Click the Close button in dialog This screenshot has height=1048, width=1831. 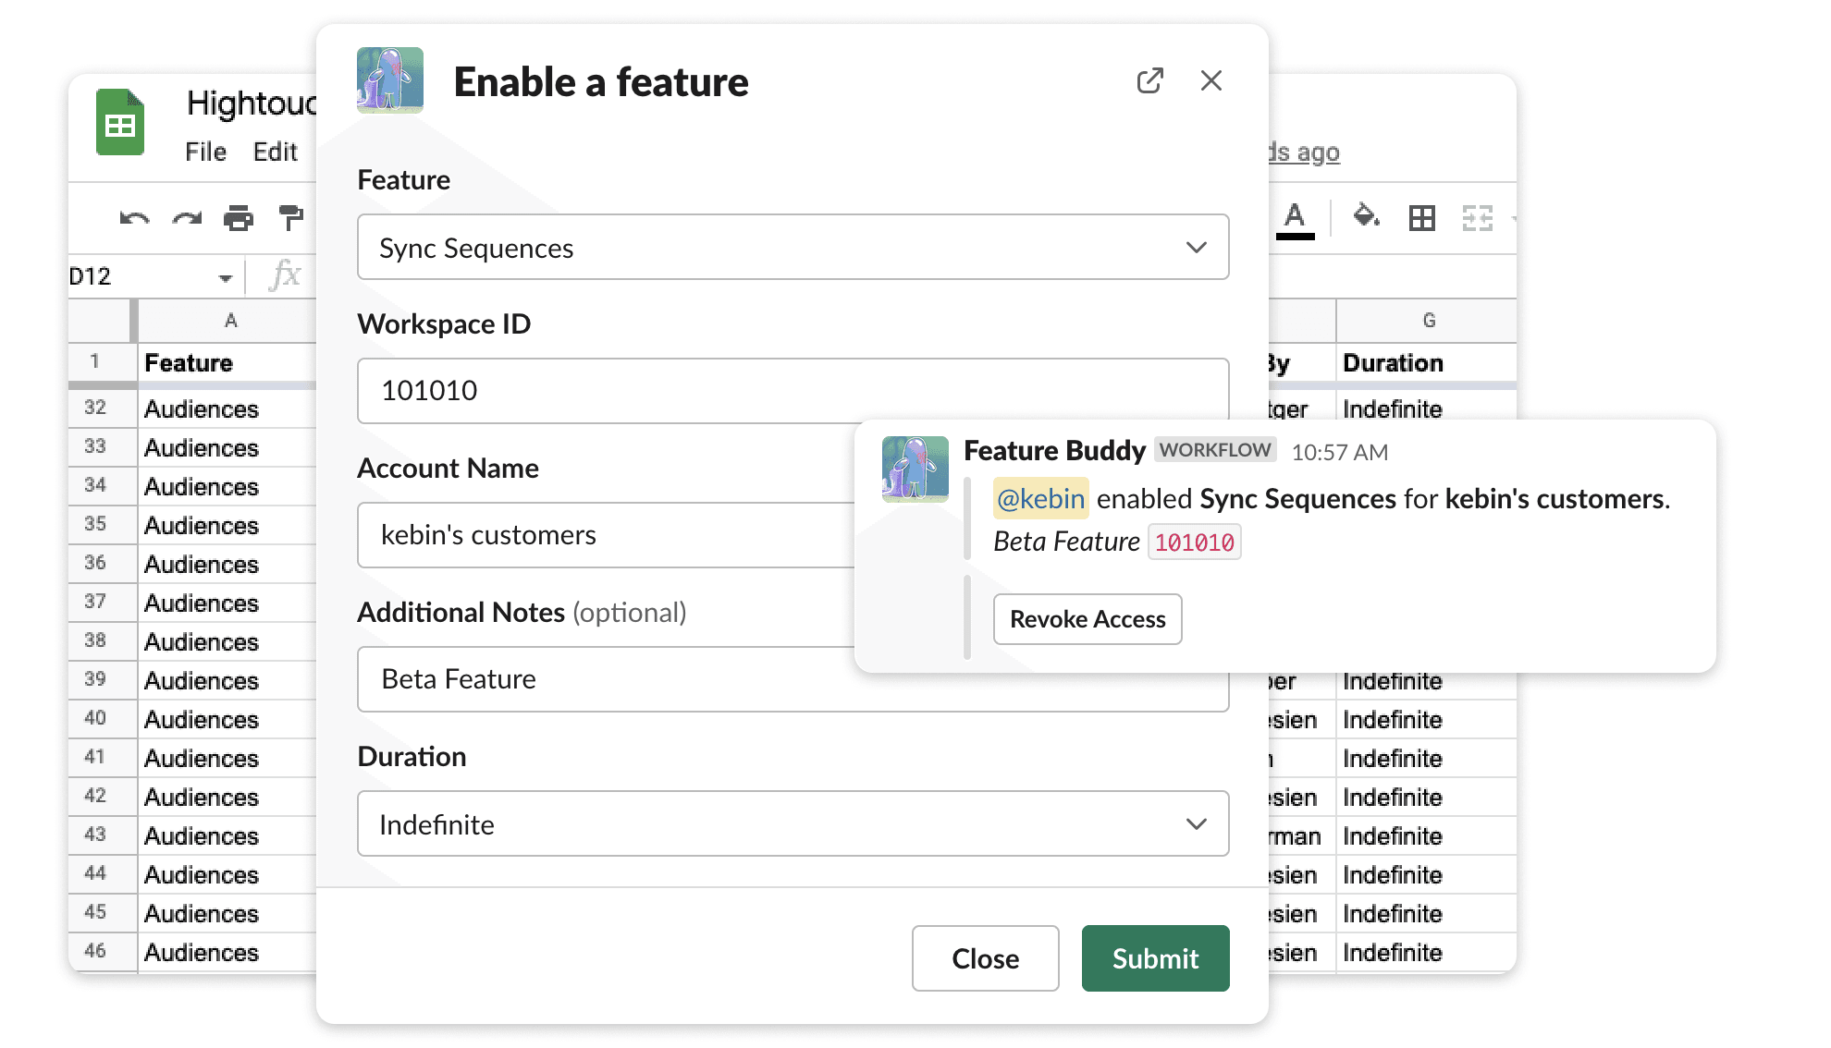point(985,958)
